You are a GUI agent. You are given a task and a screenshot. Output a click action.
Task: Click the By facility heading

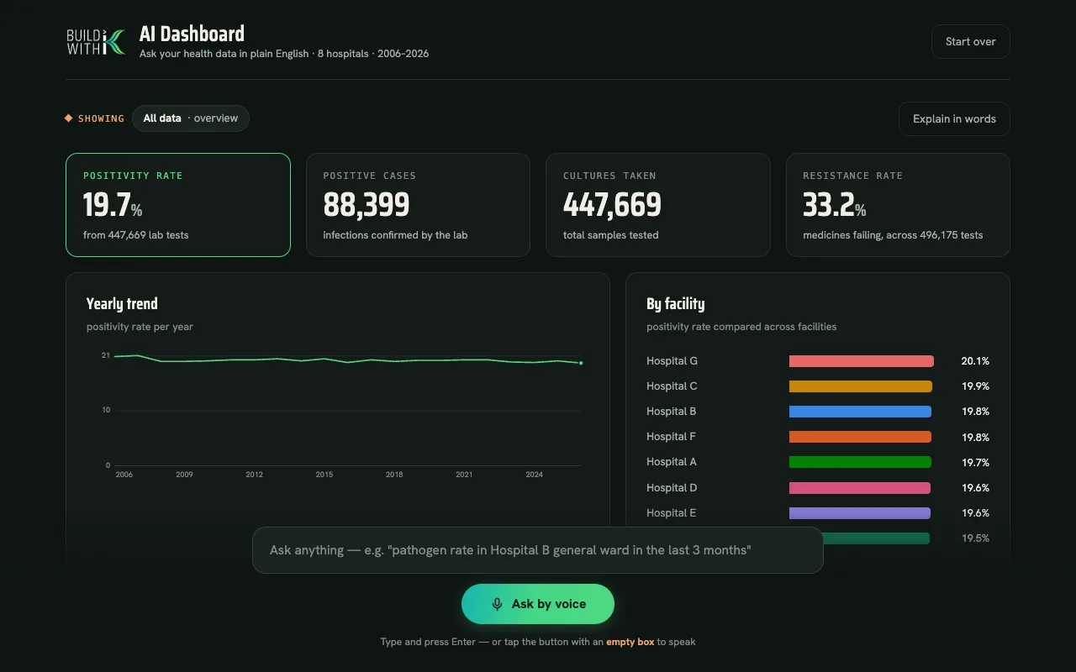coord(676,304)
